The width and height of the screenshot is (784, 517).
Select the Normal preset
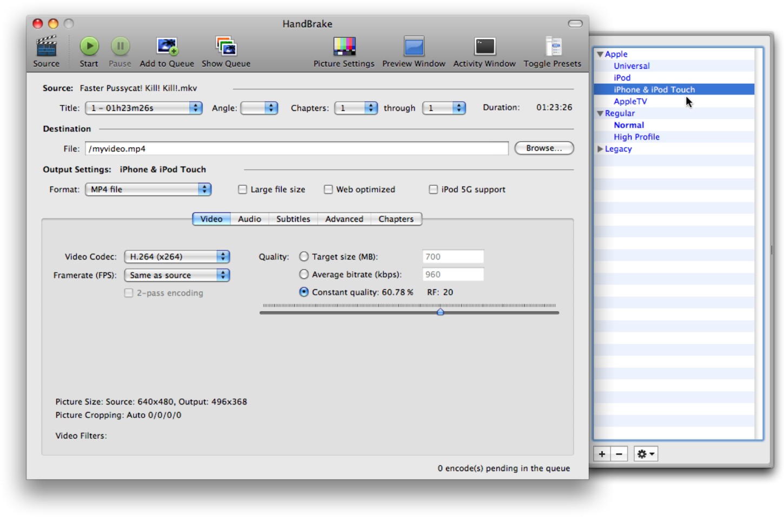pos(629,125)
